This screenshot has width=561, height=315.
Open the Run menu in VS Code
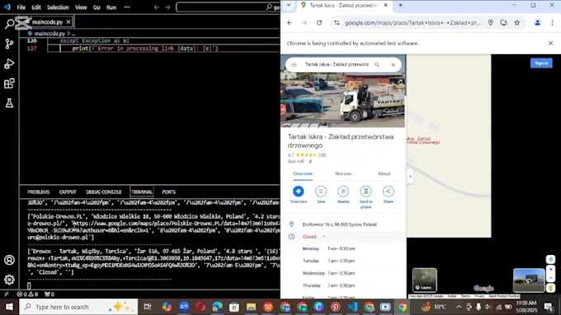(x=111, y=7)
